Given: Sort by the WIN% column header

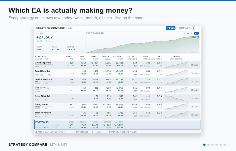Looking at the screenshot, I should [146, 57].
